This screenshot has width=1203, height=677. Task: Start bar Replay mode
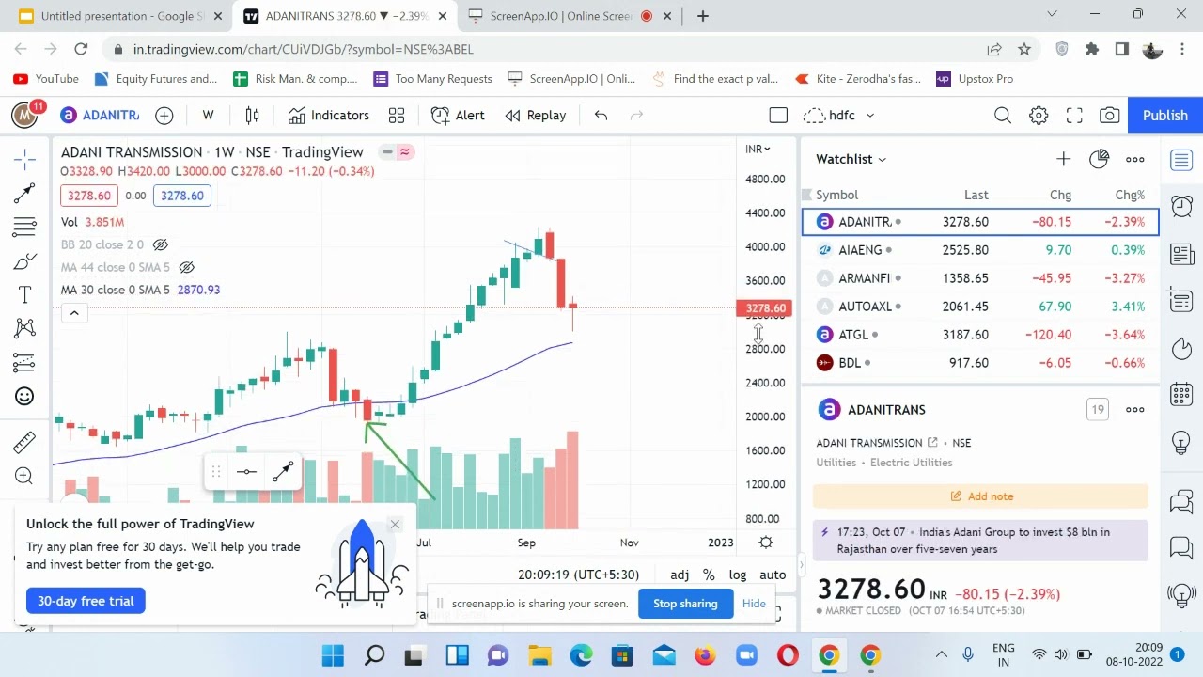[x=536, y=115]
